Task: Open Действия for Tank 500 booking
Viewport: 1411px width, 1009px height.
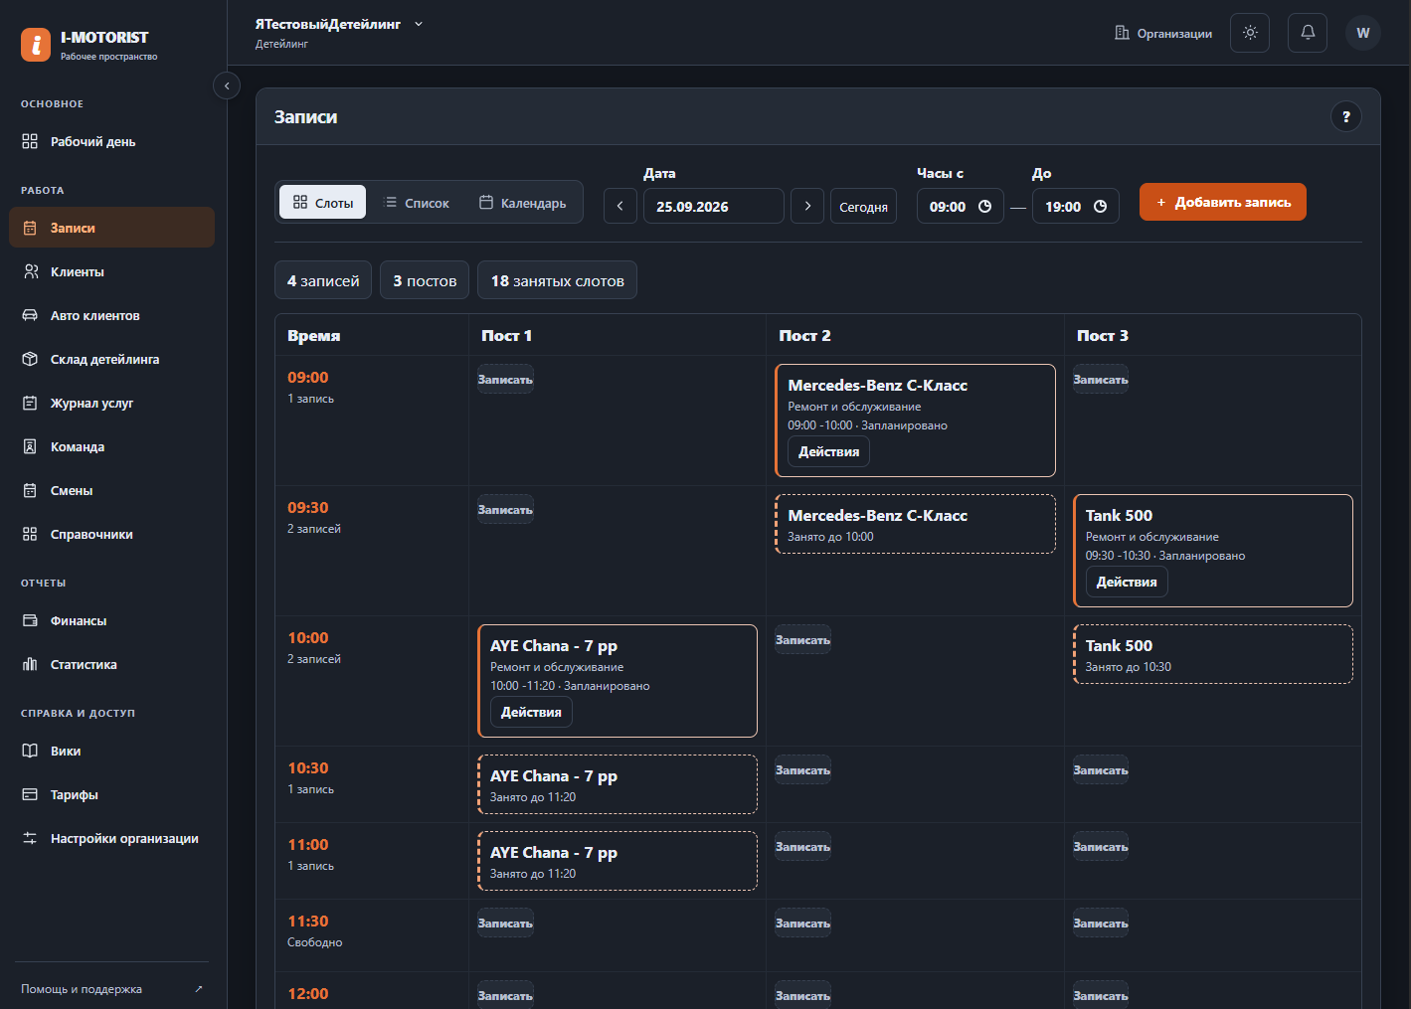Action: [1127, 582]
